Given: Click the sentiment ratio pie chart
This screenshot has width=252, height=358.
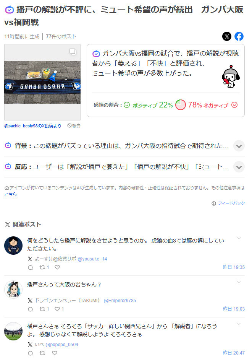Looking at the screenshot, I should click(x=181, y=105).
